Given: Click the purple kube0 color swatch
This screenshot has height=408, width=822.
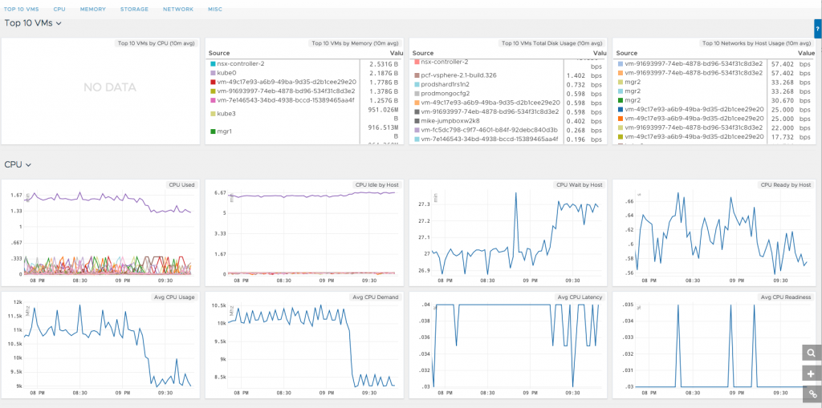Looking at the screenshot, I should coord(212,72).
